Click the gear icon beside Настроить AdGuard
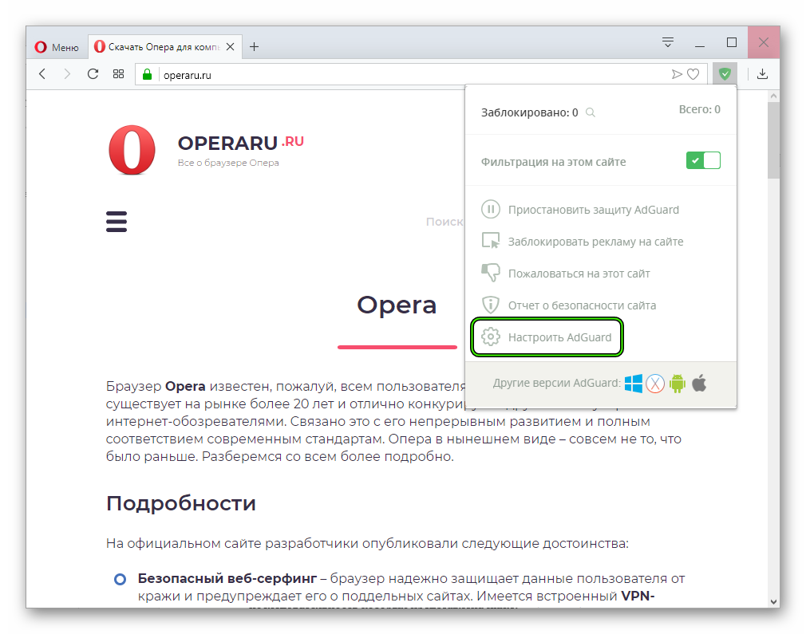This screenshot has width=806, height=634. tap(491, 337)
